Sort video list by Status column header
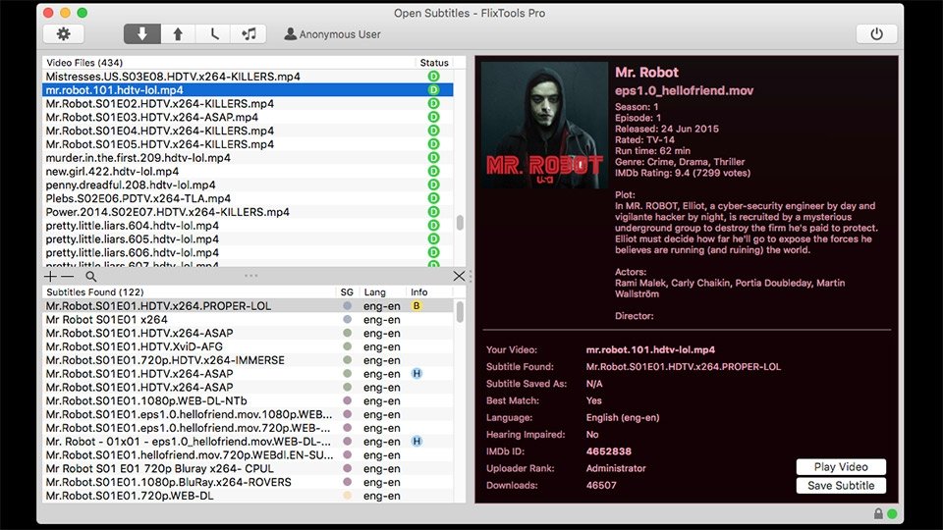 click(434, 63)
